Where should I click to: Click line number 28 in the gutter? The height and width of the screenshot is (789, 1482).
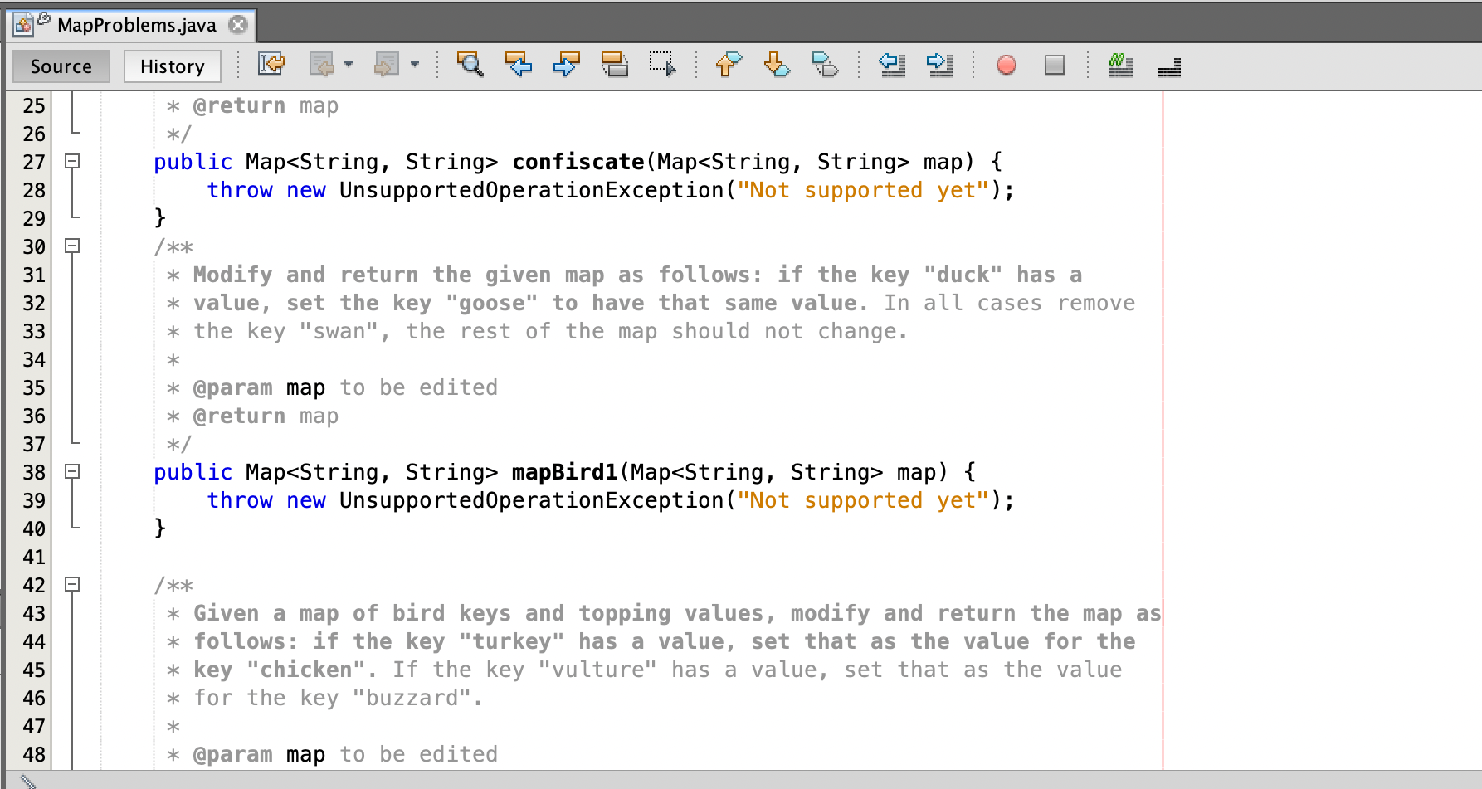pyautogui.click(x=34, y=190)
